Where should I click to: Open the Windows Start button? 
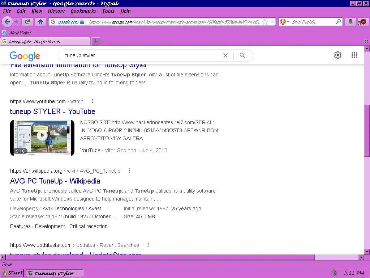point(12,273)
